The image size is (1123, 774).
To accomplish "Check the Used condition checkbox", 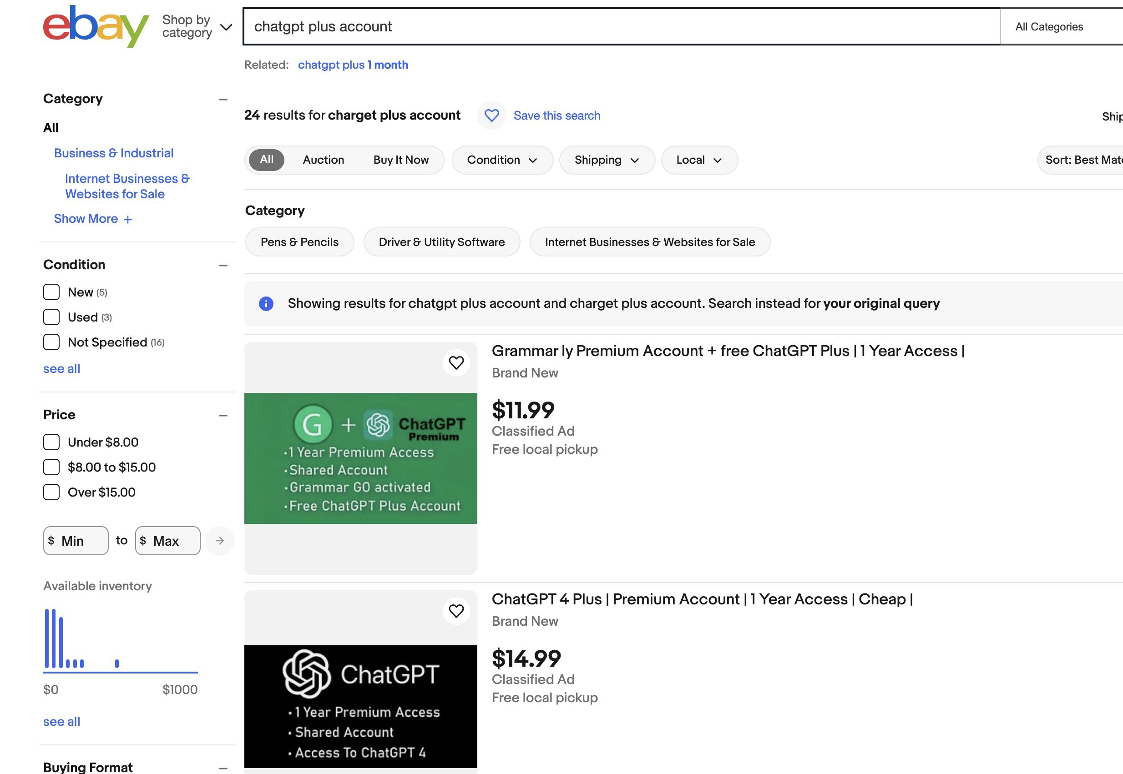I will point(51,317).
